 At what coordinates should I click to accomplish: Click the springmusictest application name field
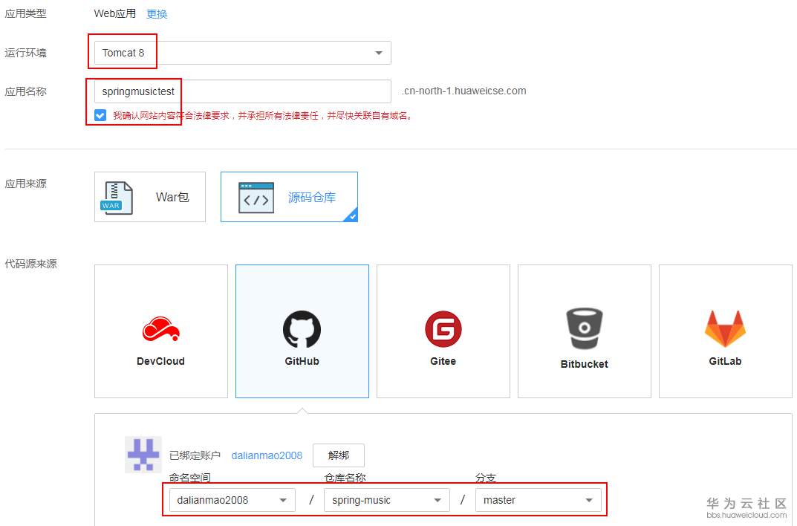(242, 91)
